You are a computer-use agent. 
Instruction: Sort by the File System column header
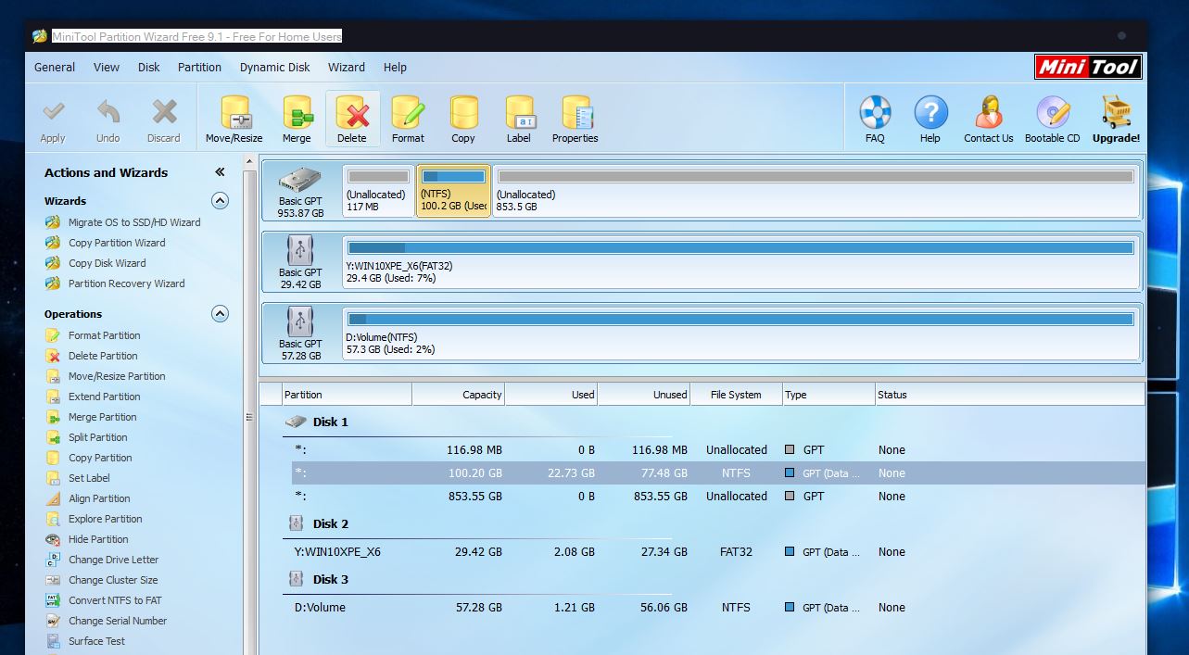736,395
